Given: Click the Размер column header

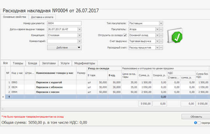Looking at the screenshot, I should point(82,73).
